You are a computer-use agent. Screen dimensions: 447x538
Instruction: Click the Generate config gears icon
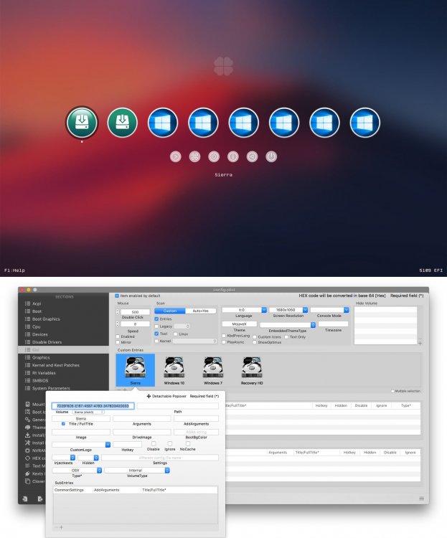coord(27,420)
